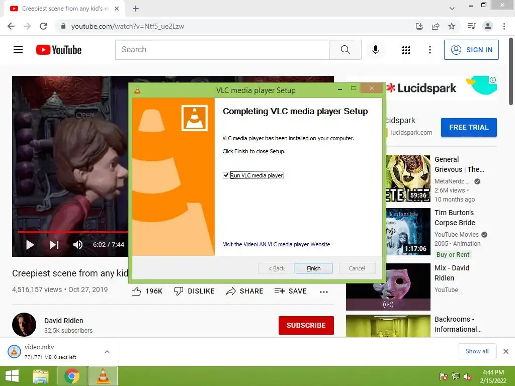This screenshot has height=386, width=515.
Task: Click the address bar URL
Action: coord(127,26)
